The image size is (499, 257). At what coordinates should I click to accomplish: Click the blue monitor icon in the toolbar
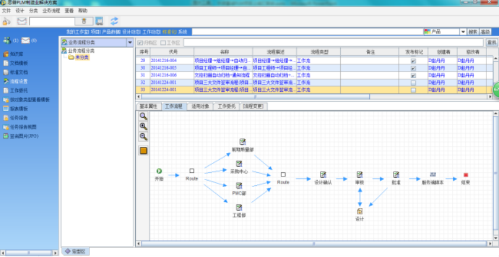pyautogui.click(x=100, y=21)
